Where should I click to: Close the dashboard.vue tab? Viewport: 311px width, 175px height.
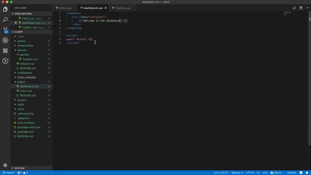tap(105, 8)
